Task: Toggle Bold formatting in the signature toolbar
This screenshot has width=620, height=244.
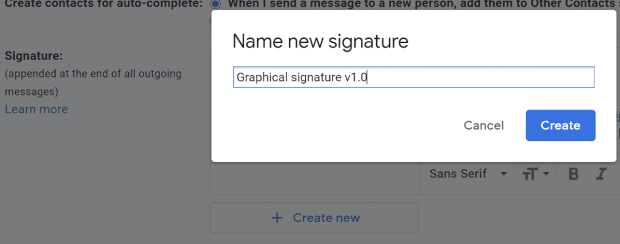Action: (x=573, y=174)
